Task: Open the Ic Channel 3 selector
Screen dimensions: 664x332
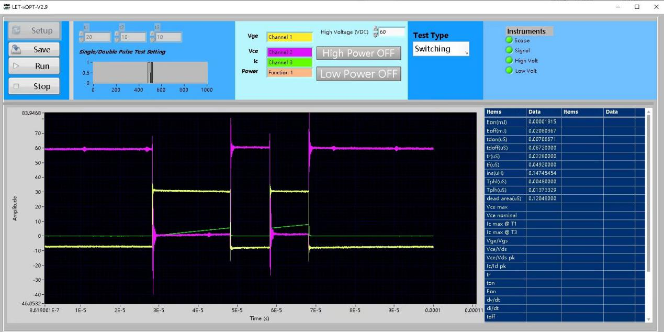Action: click(x=289, y=62)
